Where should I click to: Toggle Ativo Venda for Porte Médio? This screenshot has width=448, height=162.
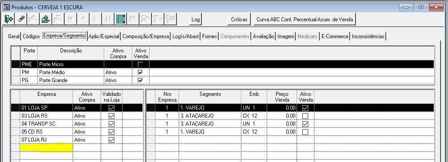[x=140, y=72]
